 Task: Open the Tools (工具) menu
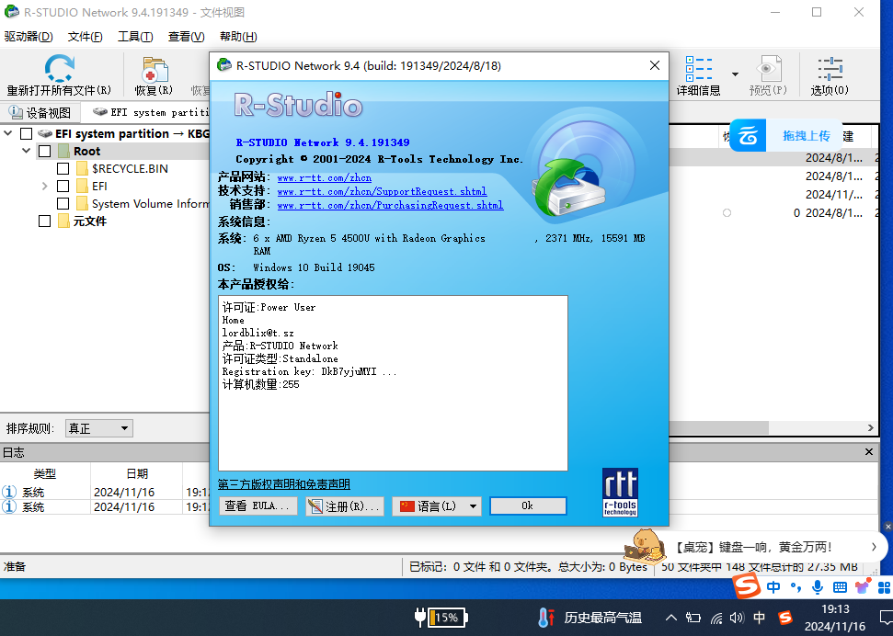point(134,37)
